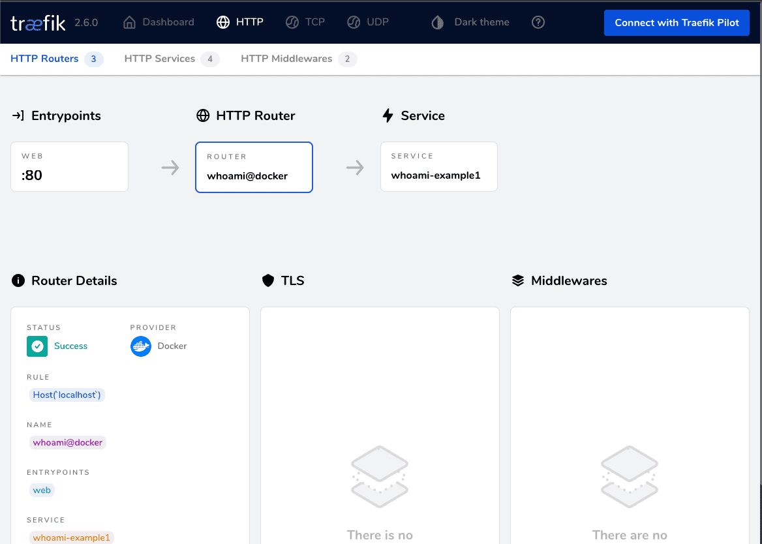Click the Docker provider whale icon
Screen dimensions: 762x544
pos(140,346)
